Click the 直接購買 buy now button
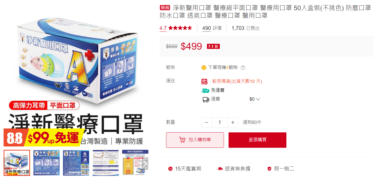Viewport: 381px width, 180px height. click(257, 140)
